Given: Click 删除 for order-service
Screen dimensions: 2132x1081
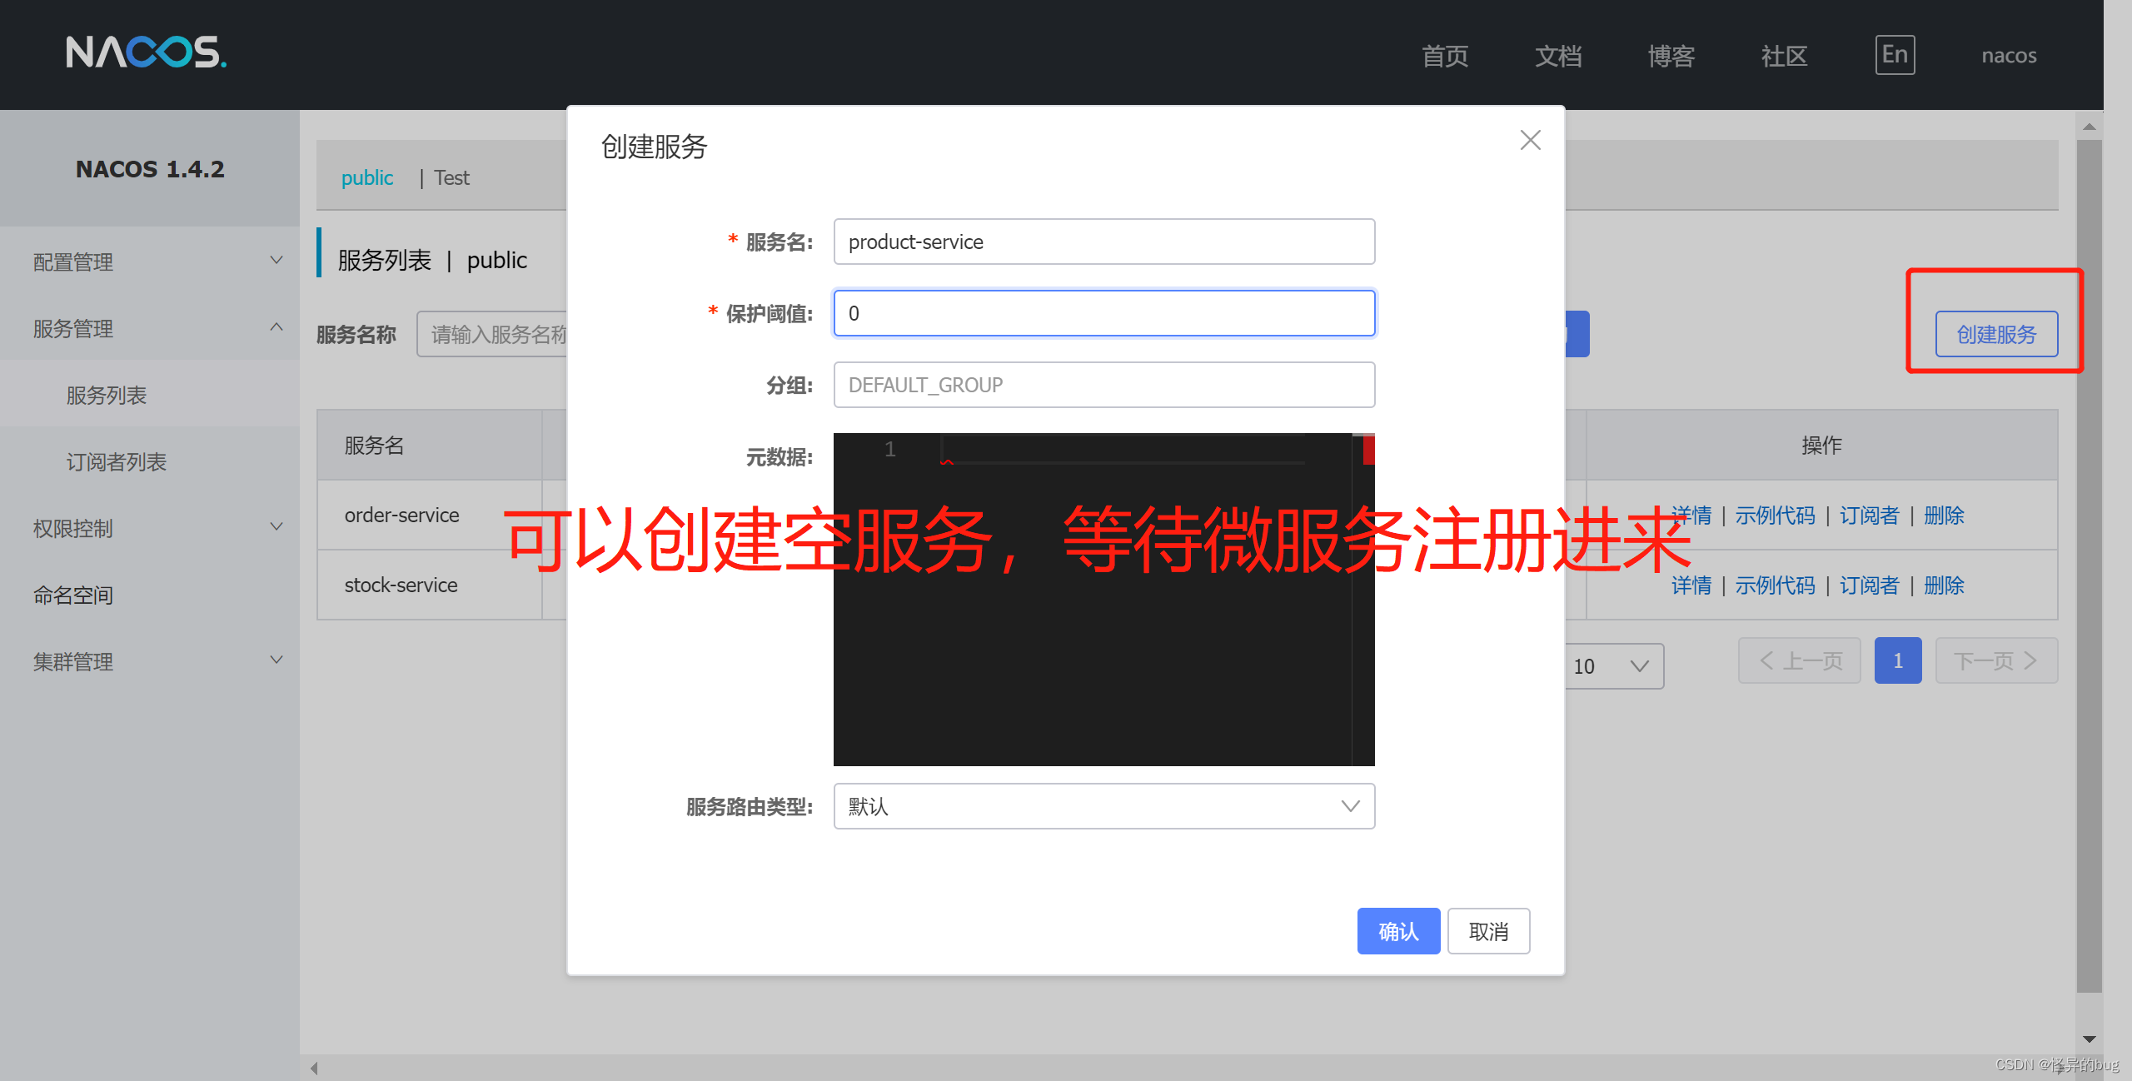Looking at the screenshot, I should click(1944, 516).
